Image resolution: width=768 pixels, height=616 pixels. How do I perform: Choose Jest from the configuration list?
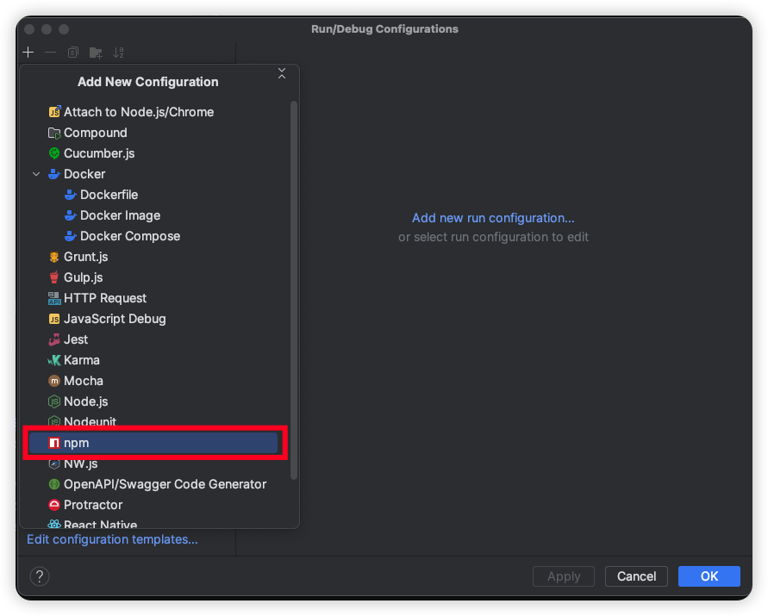pyautogui.click(x=76, y=339)
